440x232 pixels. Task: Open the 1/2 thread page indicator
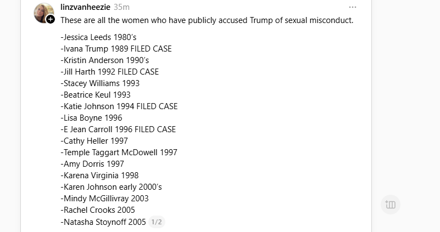157,222
